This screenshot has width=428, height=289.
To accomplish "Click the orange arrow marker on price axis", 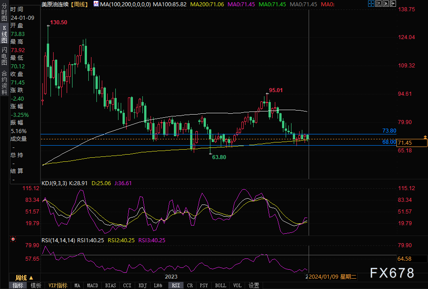I will coord(425,136).
